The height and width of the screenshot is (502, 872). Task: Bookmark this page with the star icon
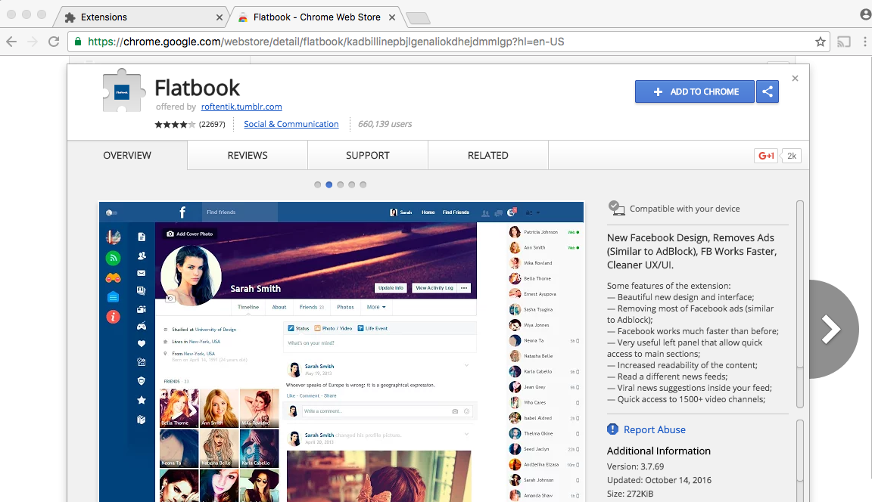click(821, 42)
